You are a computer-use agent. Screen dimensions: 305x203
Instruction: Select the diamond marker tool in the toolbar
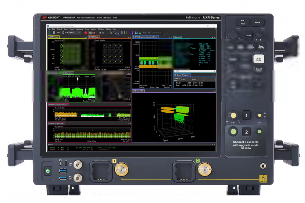tap(118, 33)
